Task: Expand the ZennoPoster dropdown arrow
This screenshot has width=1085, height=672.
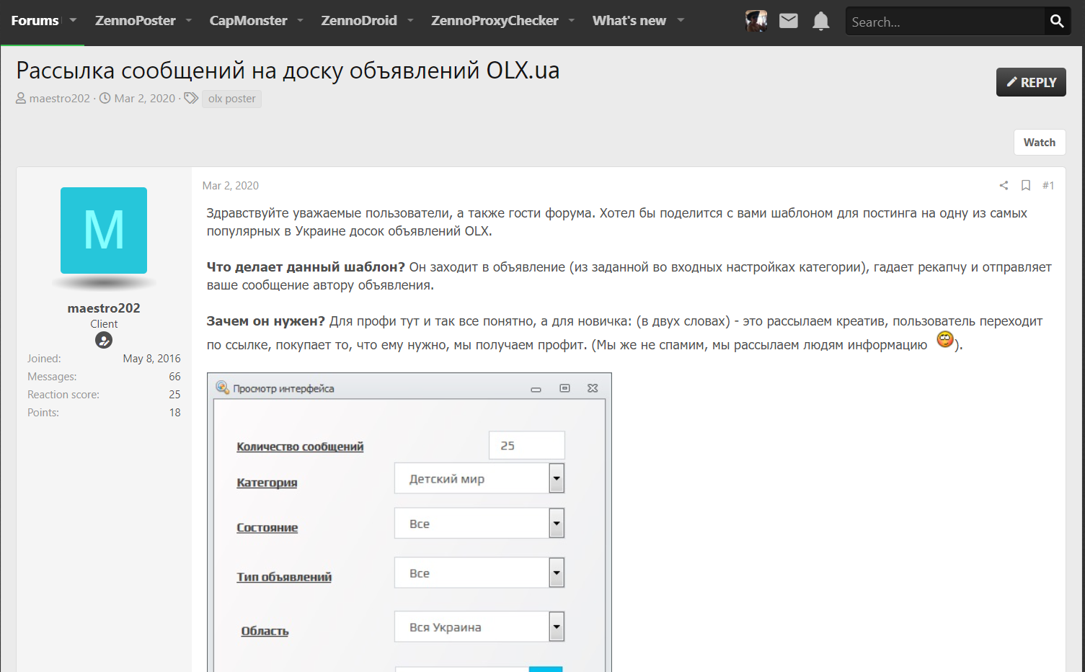Action: click(x=189, y=21)
